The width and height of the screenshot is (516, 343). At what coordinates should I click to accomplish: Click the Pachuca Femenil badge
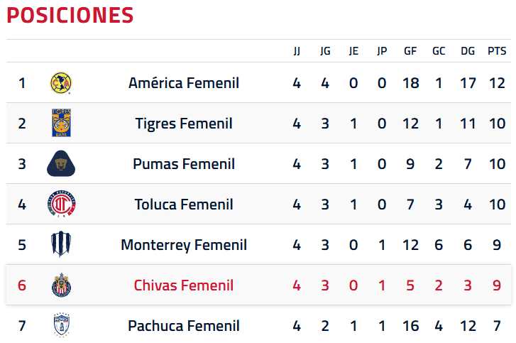pos(62,325)
